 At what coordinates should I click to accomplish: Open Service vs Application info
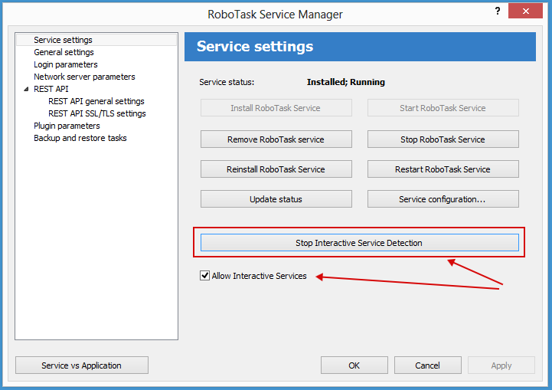point(82,365)
